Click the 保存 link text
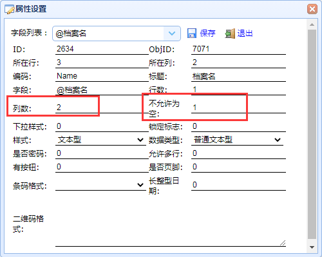Viewport: 322px width, 257px height. click(x=207, y=33)
